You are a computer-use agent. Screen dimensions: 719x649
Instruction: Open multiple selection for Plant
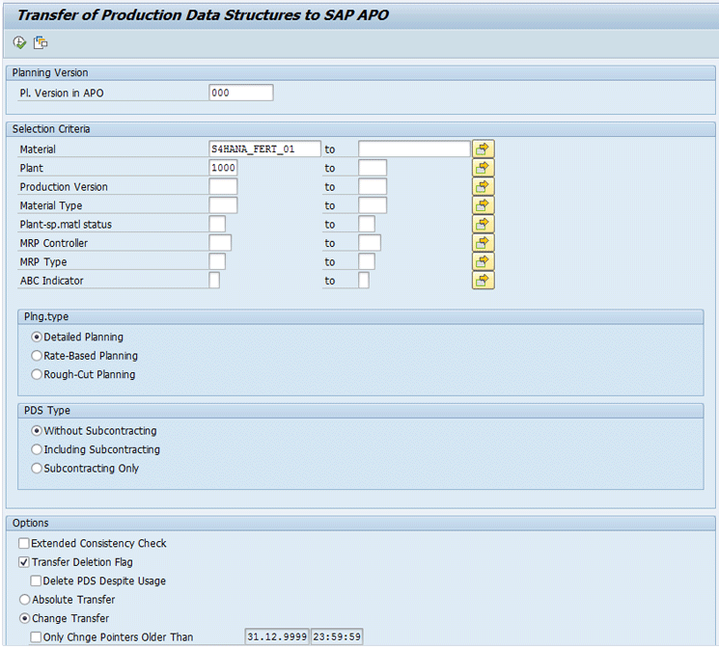pyautogui.click(x=483, y=168)
